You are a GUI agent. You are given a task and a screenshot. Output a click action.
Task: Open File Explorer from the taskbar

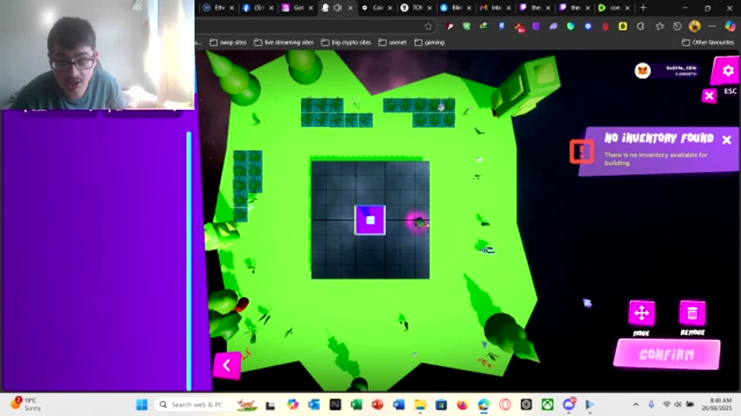pyautogui.click(x=420, y=404)
